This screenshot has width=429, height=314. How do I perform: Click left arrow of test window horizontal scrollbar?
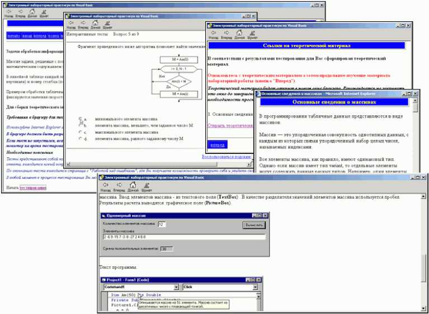(68, 164)
